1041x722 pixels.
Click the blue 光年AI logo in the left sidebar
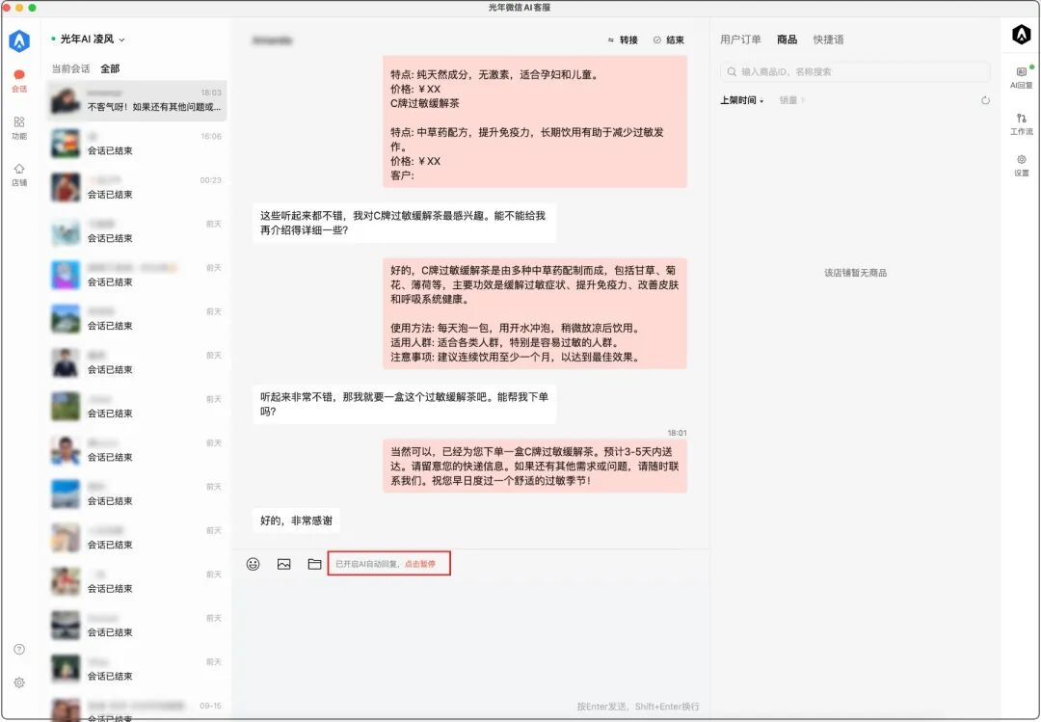coord(19,40)
